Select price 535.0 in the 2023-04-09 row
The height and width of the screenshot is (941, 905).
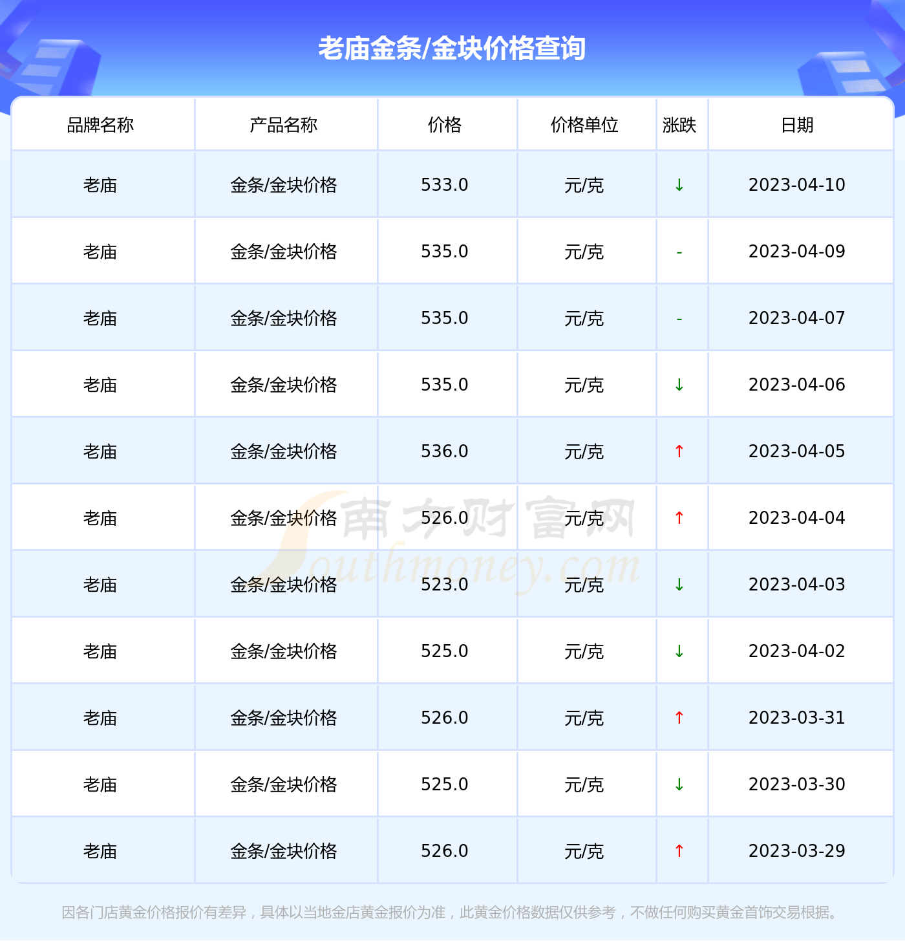point(445,252)
